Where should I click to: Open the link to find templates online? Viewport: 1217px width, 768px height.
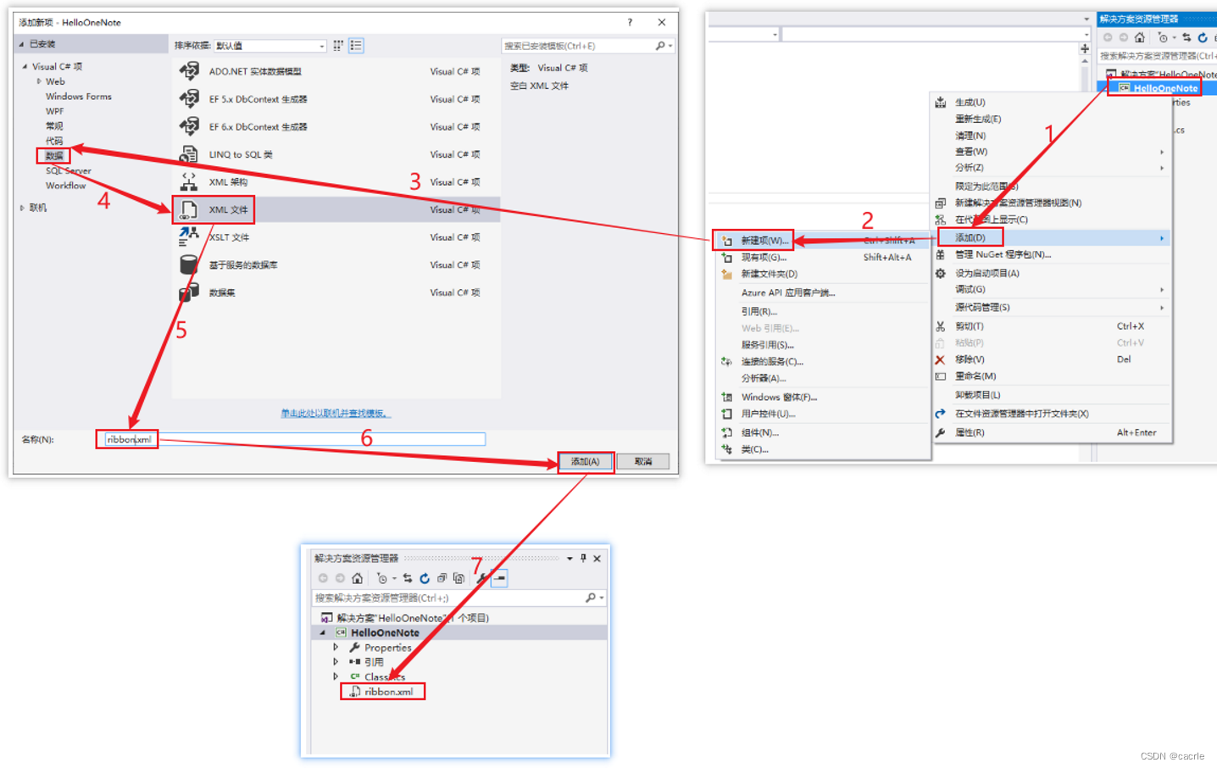[336, 413]
